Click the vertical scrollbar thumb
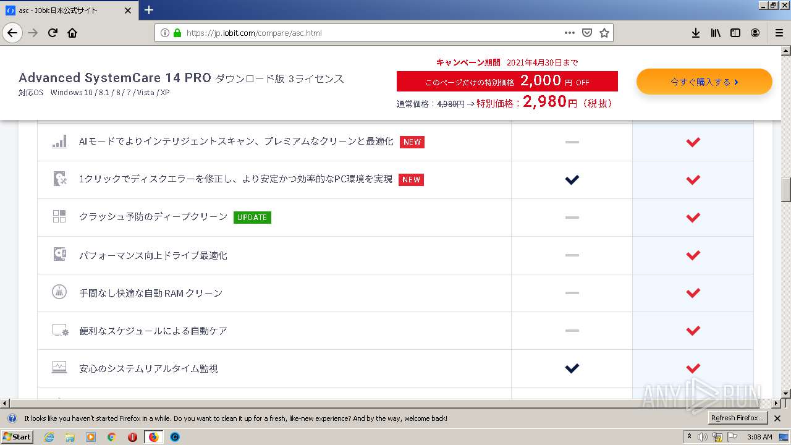Viewport: 791px width, 445px height. (786, 190)
